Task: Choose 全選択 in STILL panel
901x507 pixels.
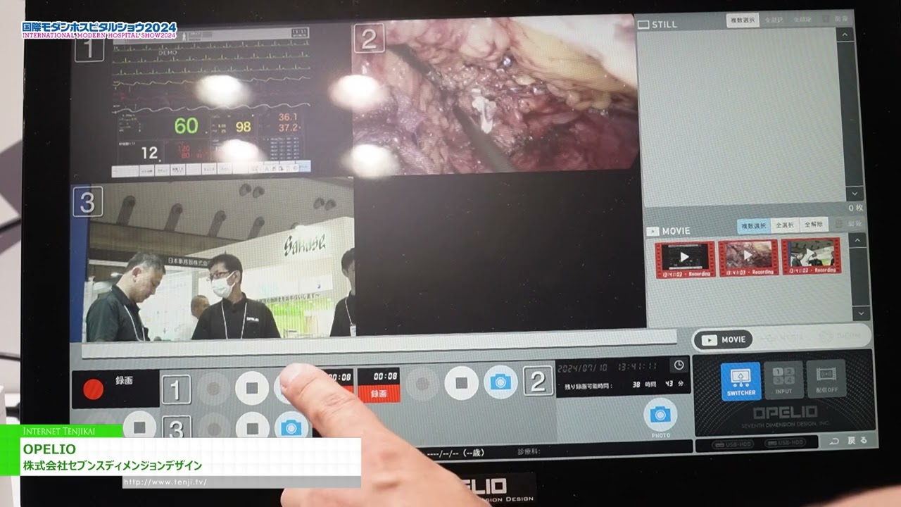Action: pos(774,20)
